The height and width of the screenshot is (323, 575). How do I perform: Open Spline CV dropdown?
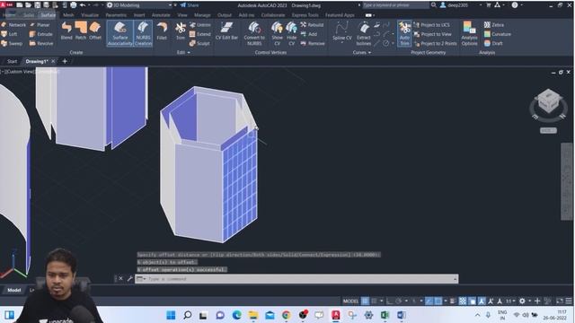pyautogui.click(x=341, y=42)
